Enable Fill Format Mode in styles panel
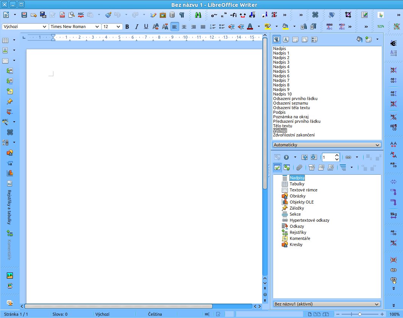 [359, 39]
